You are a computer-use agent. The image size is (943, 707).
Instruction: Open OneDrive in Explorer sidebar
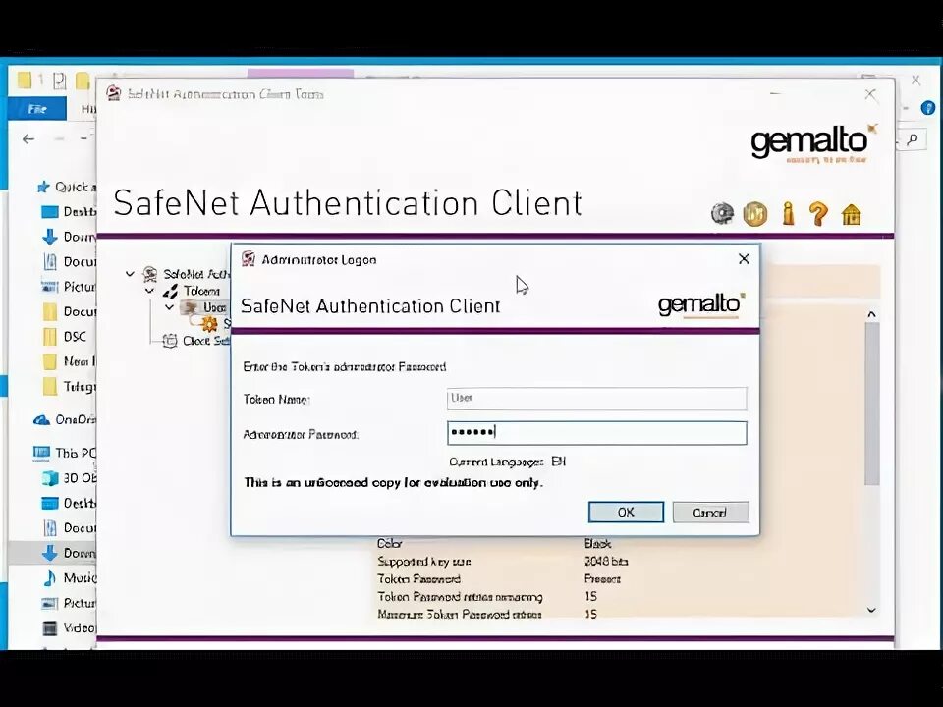tap(65, 419)
